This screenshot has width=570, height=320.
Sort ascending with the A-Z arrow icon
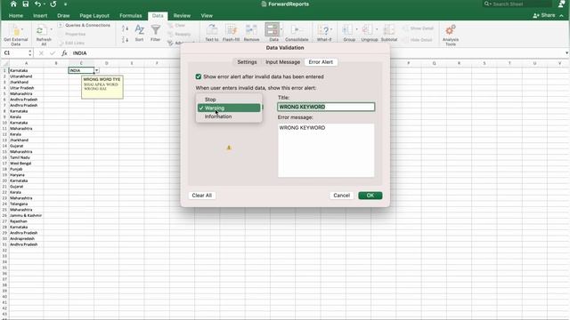pyautogui.click(x=125, y=28)
